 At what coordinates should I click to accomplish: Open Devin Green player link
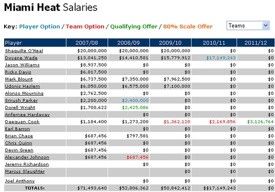19,150
